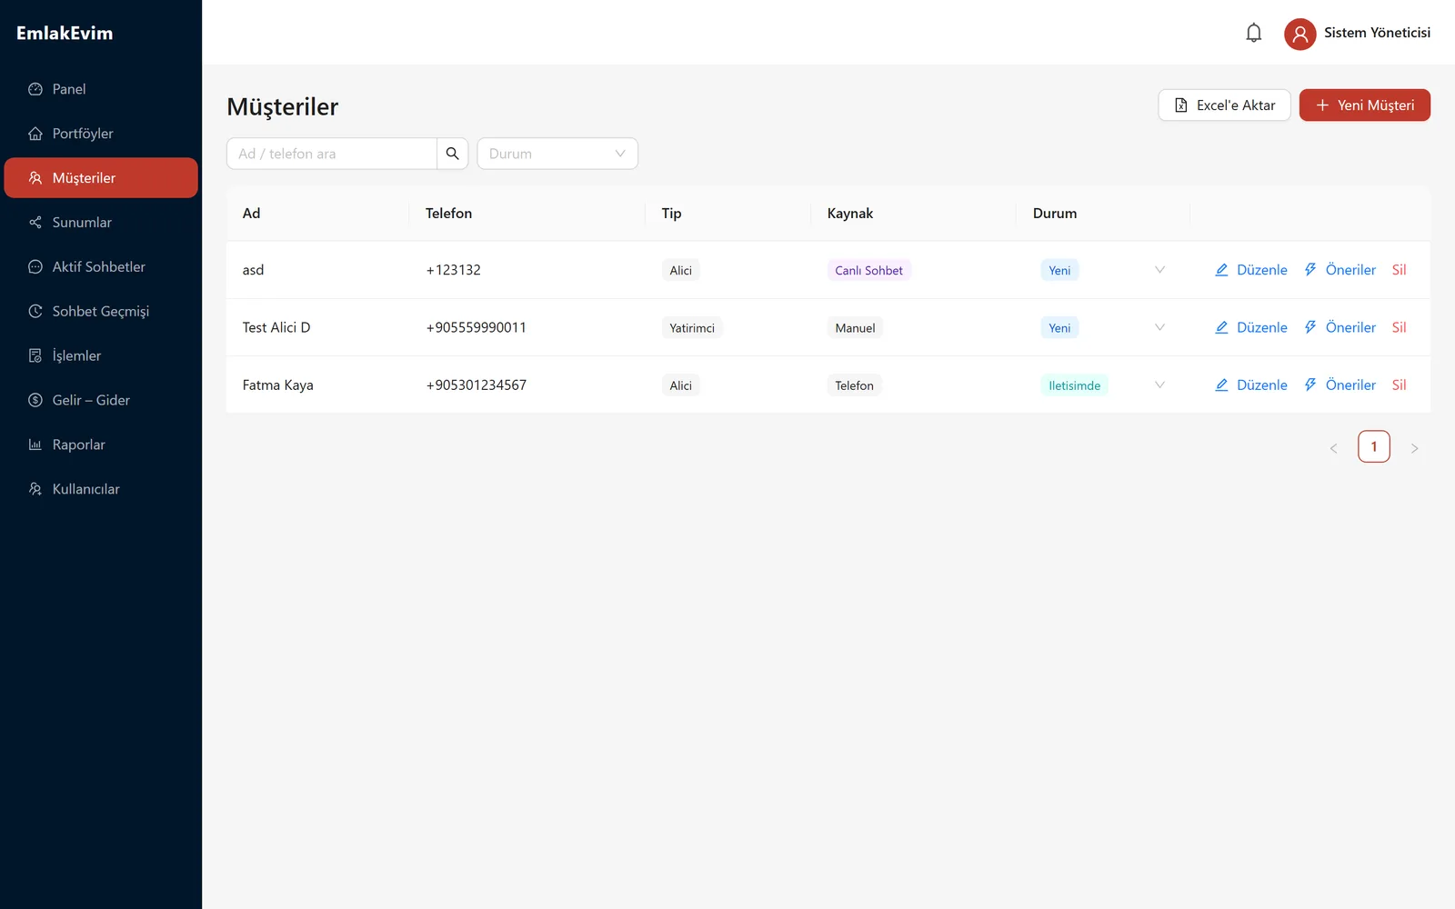
Task: Click the Excel'e Aktar button
Action: [1224, 105]
